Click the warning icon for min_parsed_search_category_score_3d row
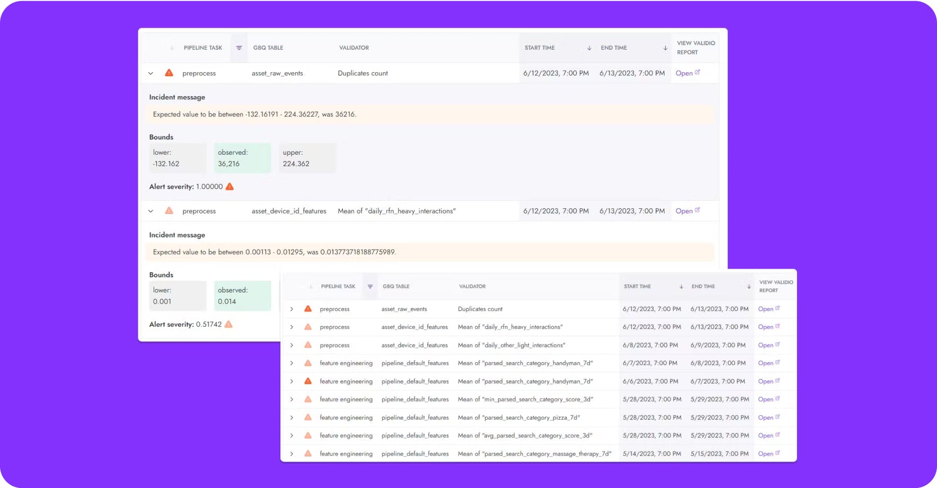Viewport: 937px width, 488px height. [x=308, y=399]
